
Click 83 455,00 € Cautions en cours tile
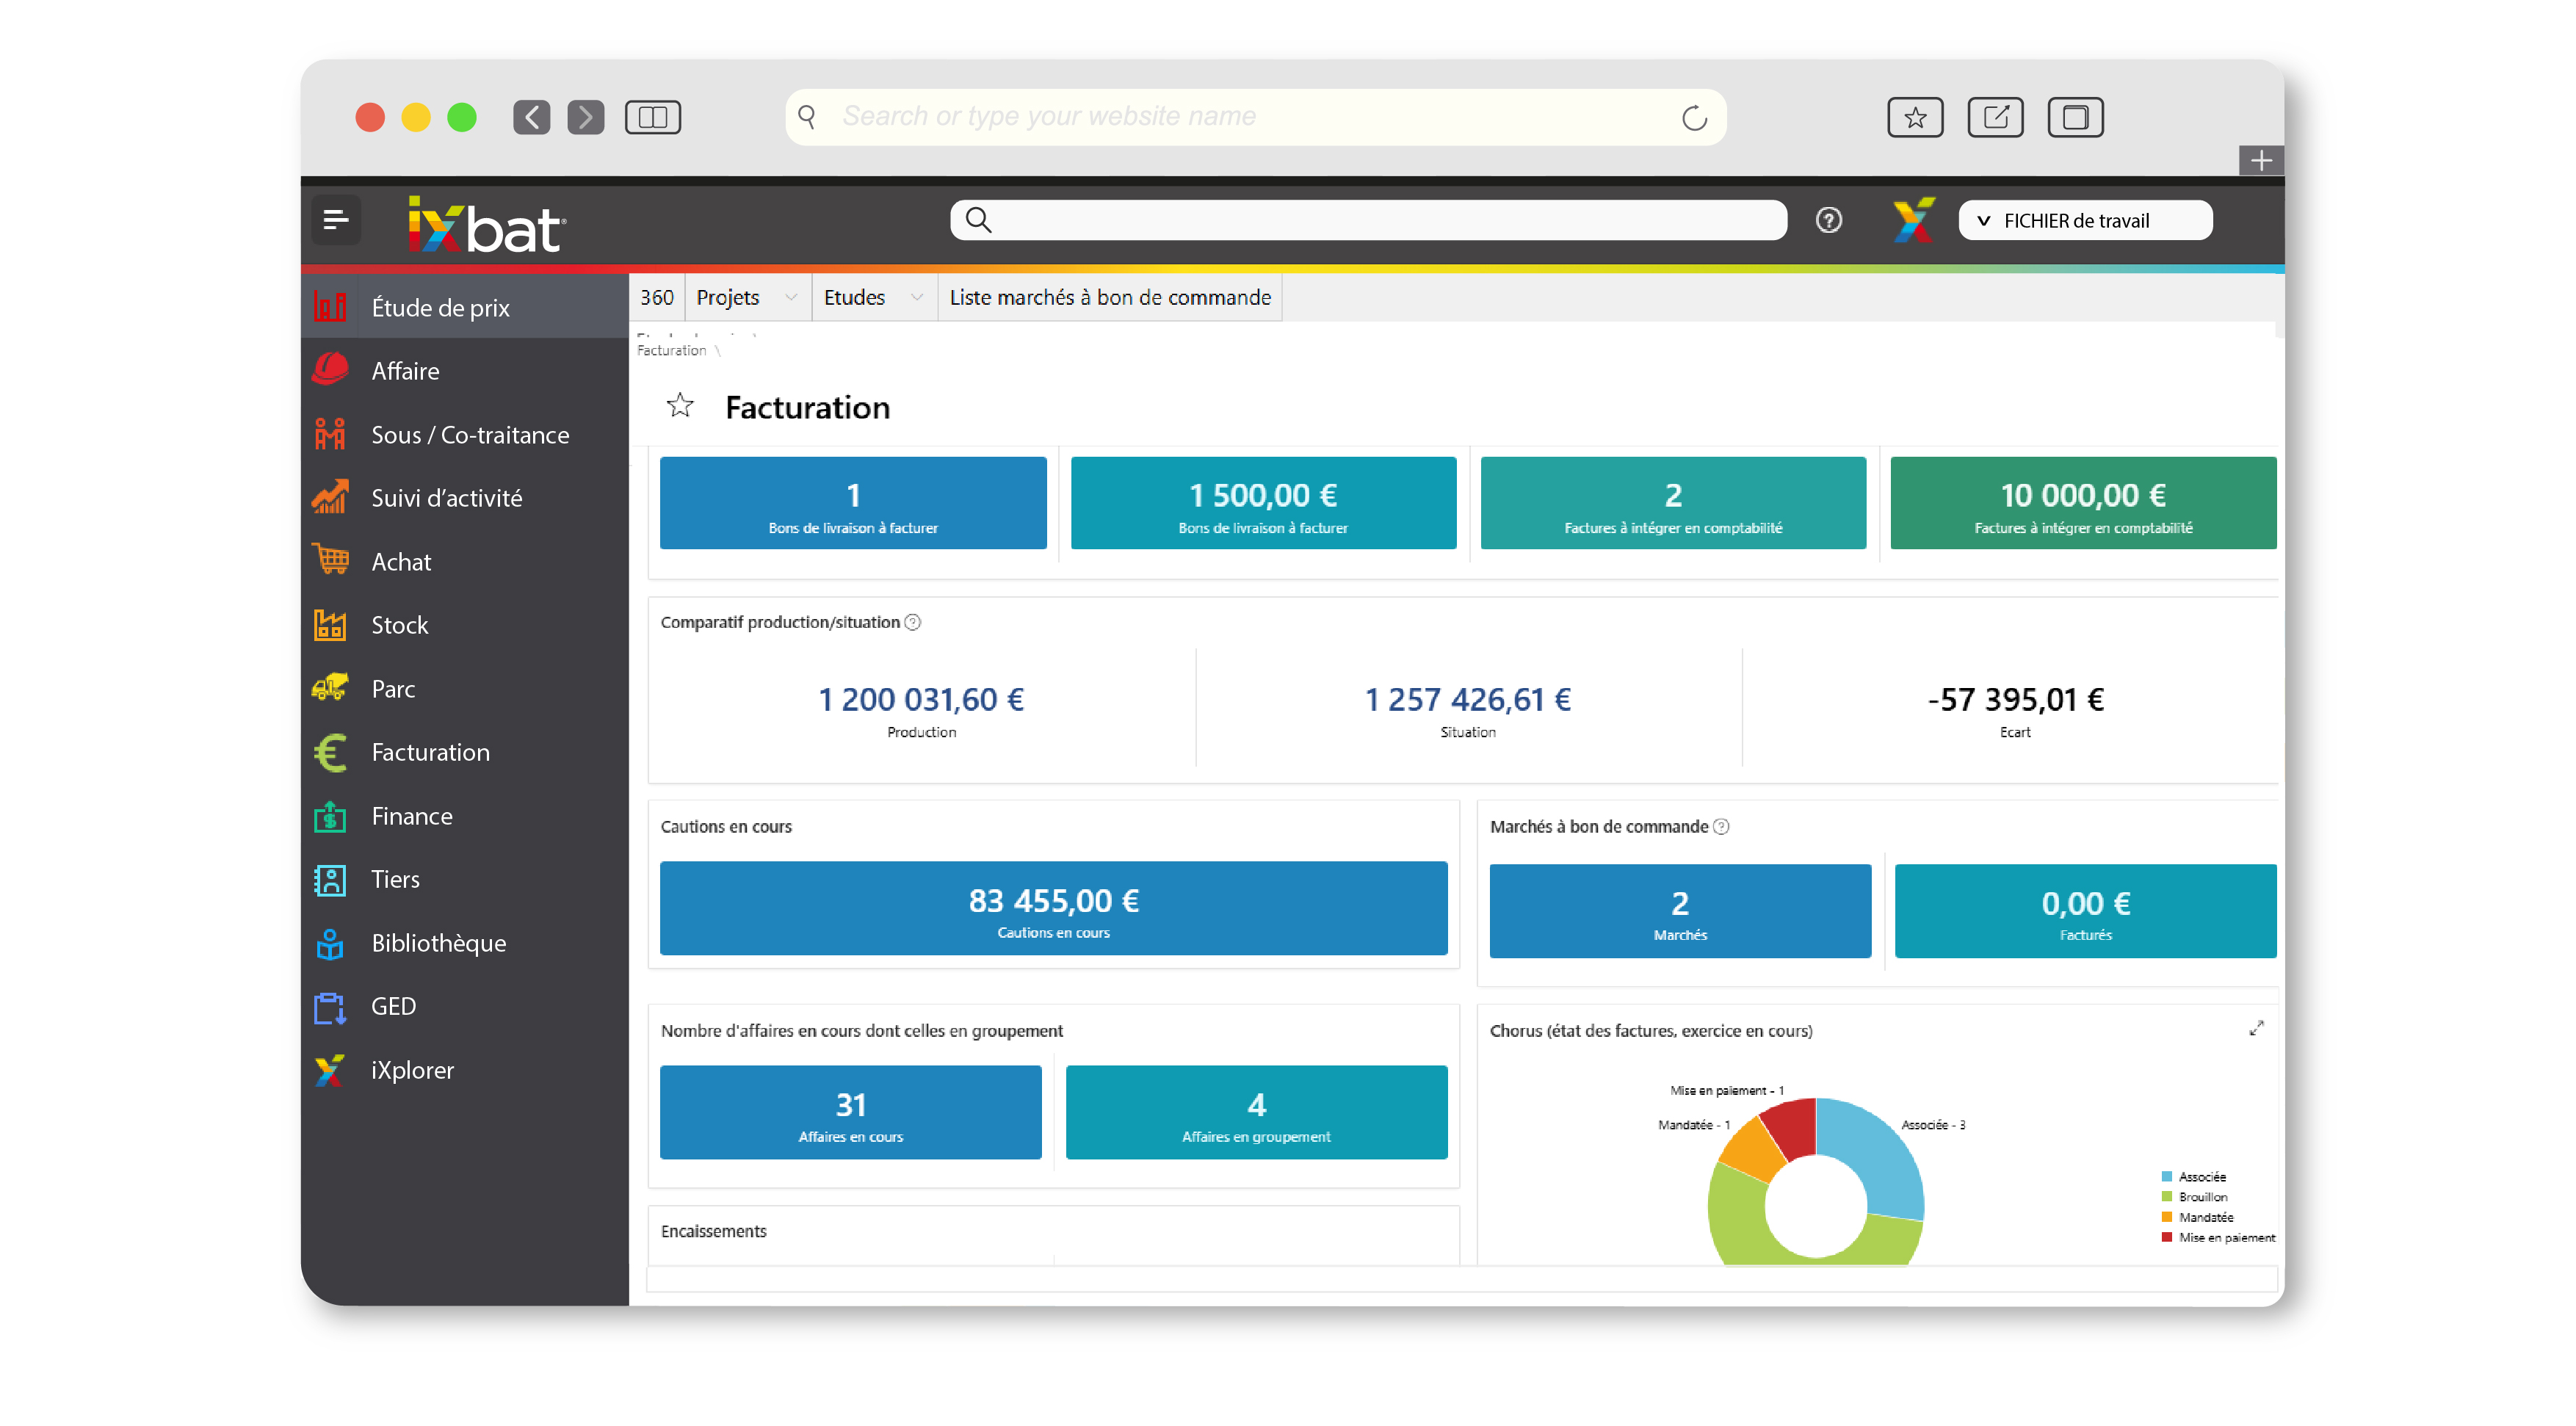[1053, 908]
